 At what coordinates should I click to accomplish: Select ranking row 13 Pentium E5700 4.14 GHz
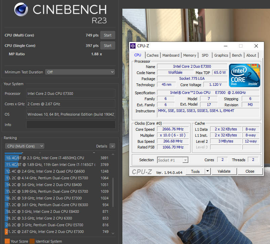[x=57, y=178]
